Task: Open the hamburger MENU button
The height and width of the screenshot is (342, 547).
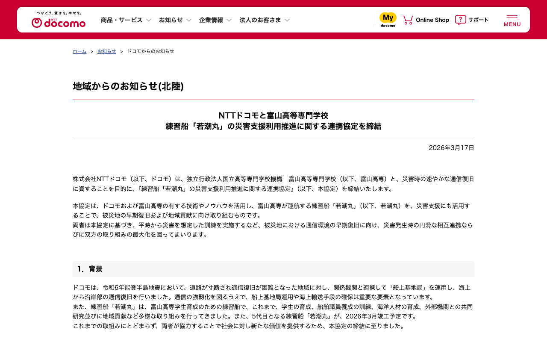Action: [x=512, y=20]
